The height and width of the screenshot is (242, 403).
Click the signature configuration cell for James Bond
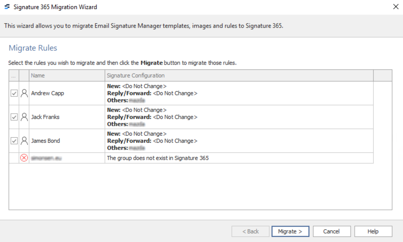click(x=239, y=141)
